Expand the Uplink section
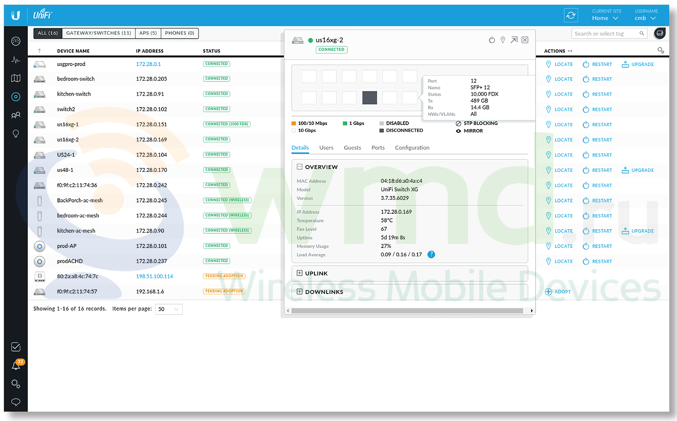 [299, 273]
